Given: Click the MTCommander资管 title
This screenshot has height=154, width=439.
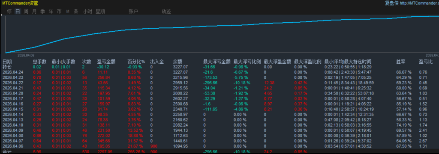Looking at the screenshot, I should click(x=20, y=3).
